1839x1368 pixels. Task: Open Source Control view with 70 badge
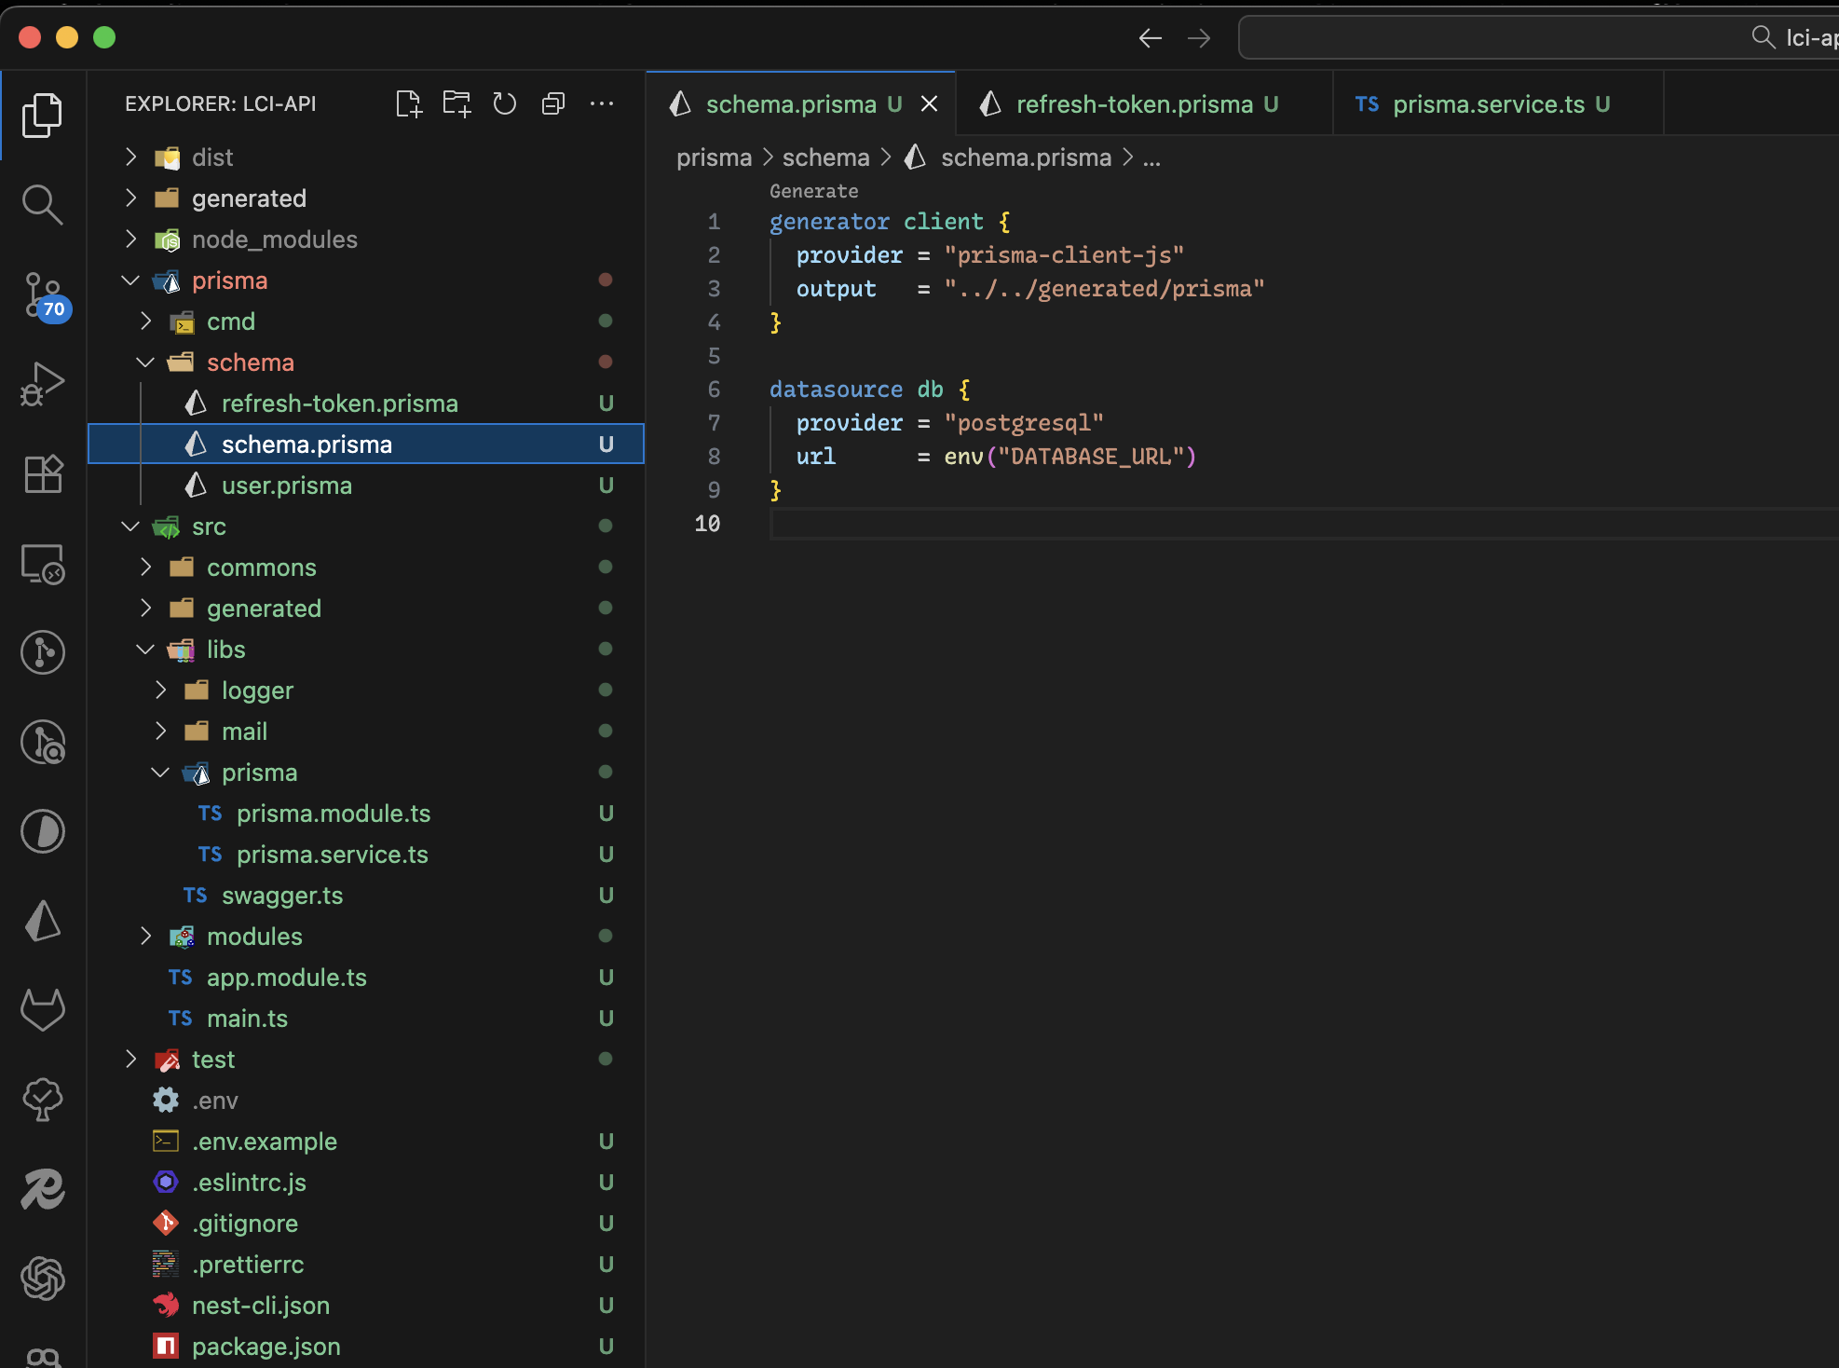click(x=43, y=294)
